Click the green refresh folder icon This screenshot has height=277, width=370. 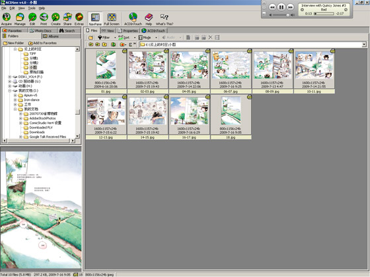pos(113,44)
